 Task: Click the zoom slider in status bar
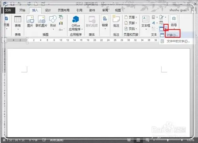click(168, 140)
